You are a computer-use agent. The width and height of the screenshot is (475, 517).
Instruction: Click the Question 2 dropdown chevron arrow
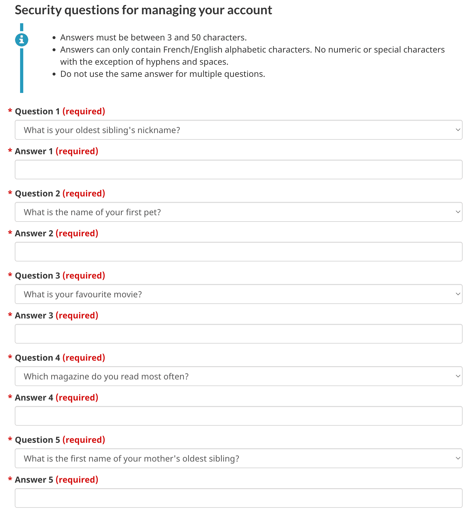[458, 212]
